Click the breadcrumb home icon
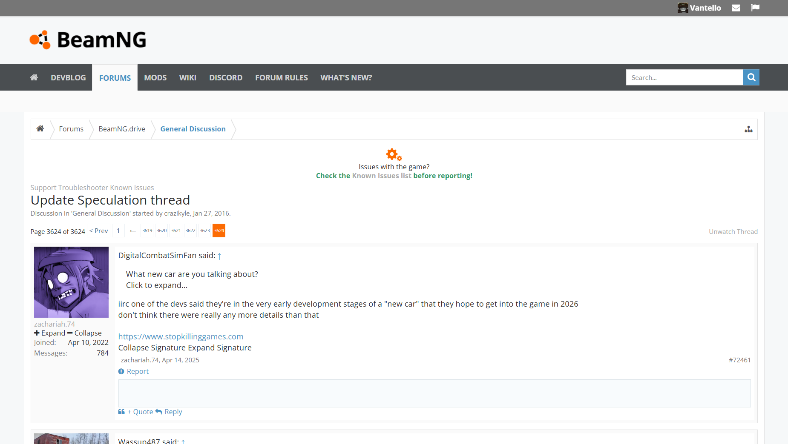Screen dimensions: 788x444 pyautogui.click(x=40, y=128)
